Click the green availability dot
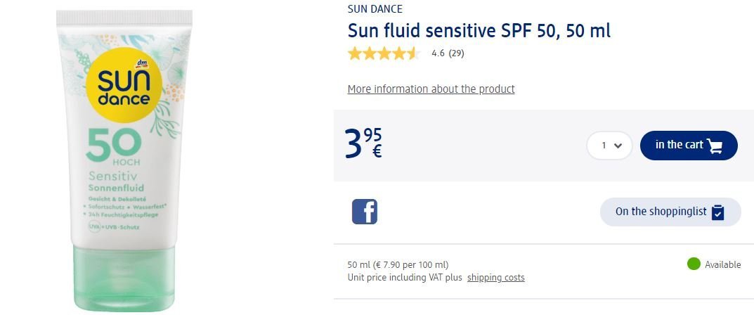 694,264
